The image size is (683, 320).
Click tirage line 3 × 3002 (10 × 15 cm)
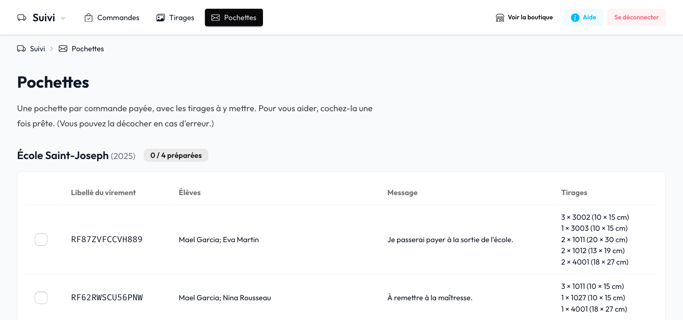(x=595, y=217)
